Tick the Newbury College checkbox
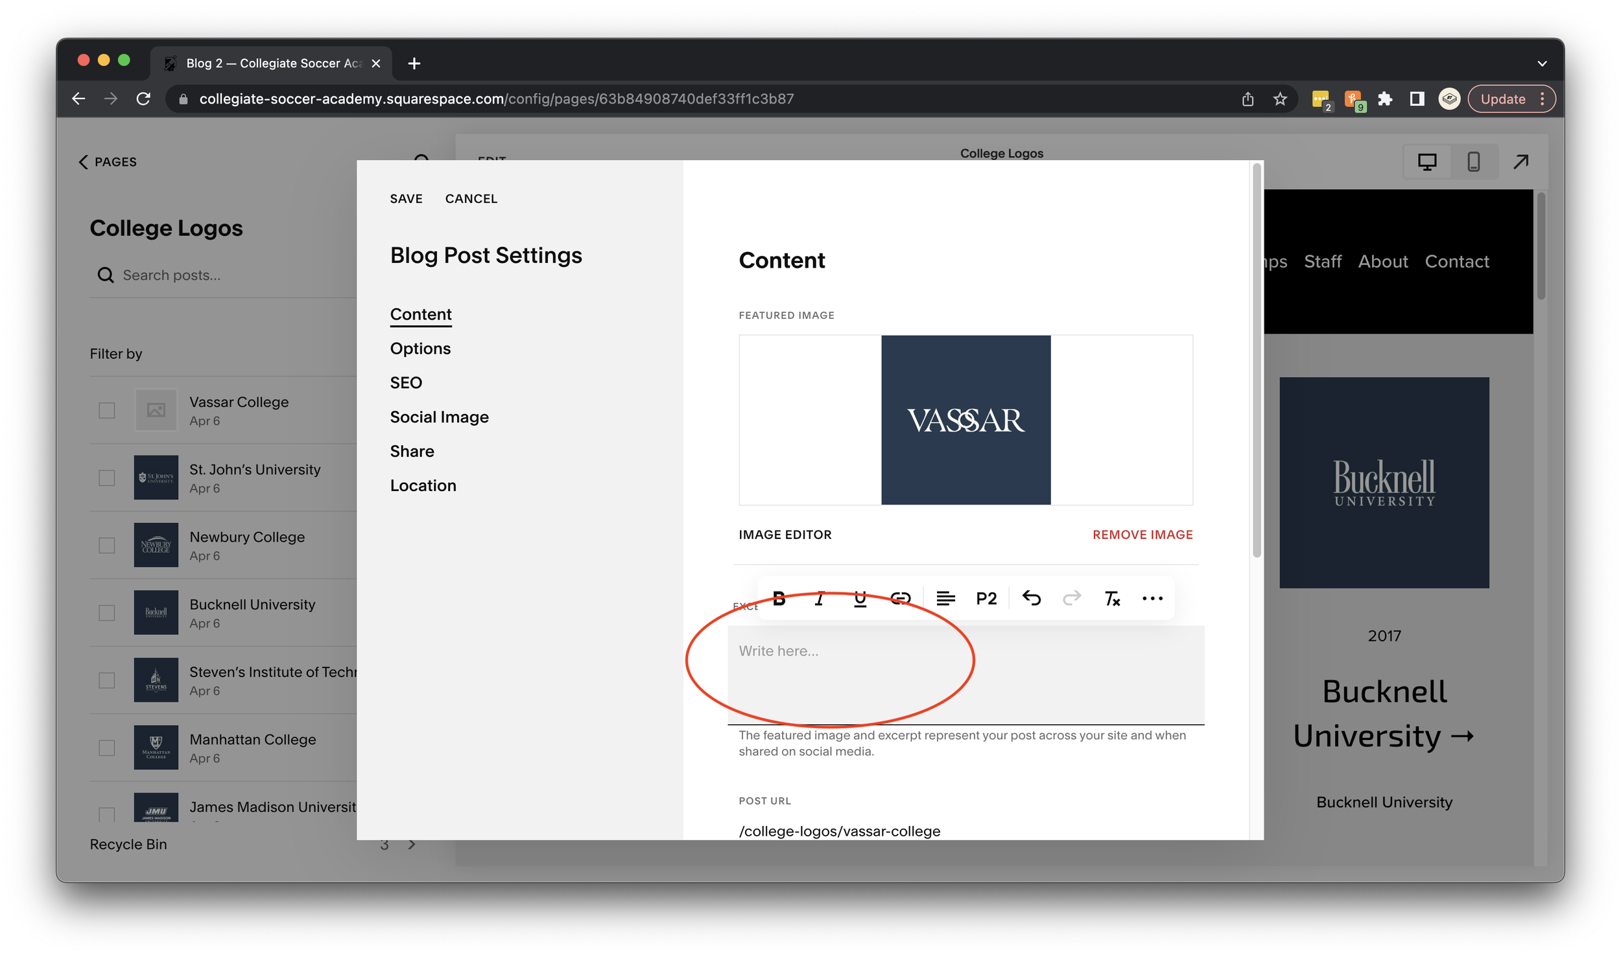This screenshot has width=1621, height=957. (107, 546)
